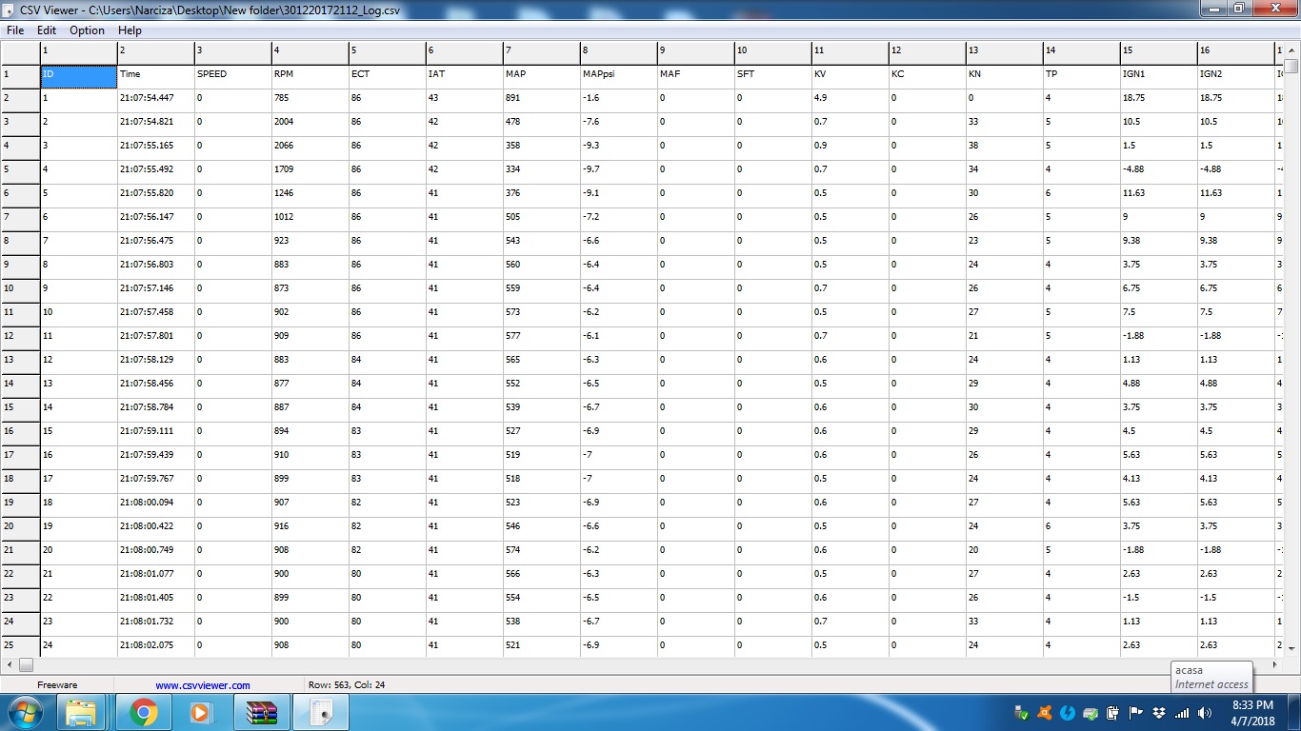Click the network signal tray icon

tap(1182, 713)
